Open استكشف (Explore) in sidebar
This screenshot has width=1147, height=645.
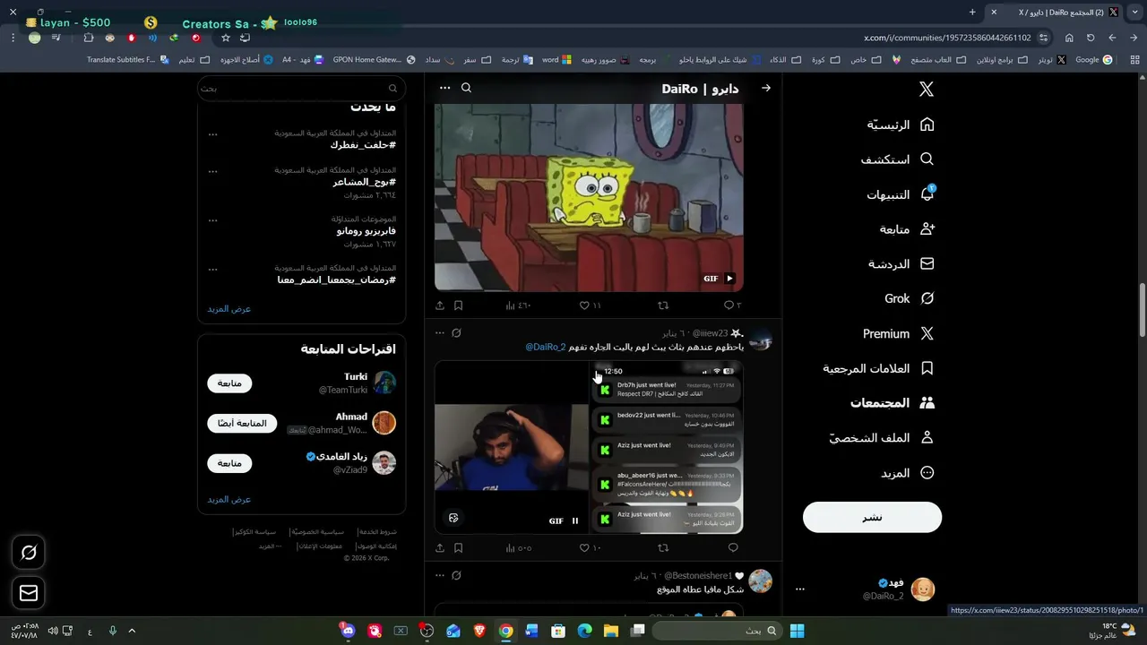click(x=897, y=159)
